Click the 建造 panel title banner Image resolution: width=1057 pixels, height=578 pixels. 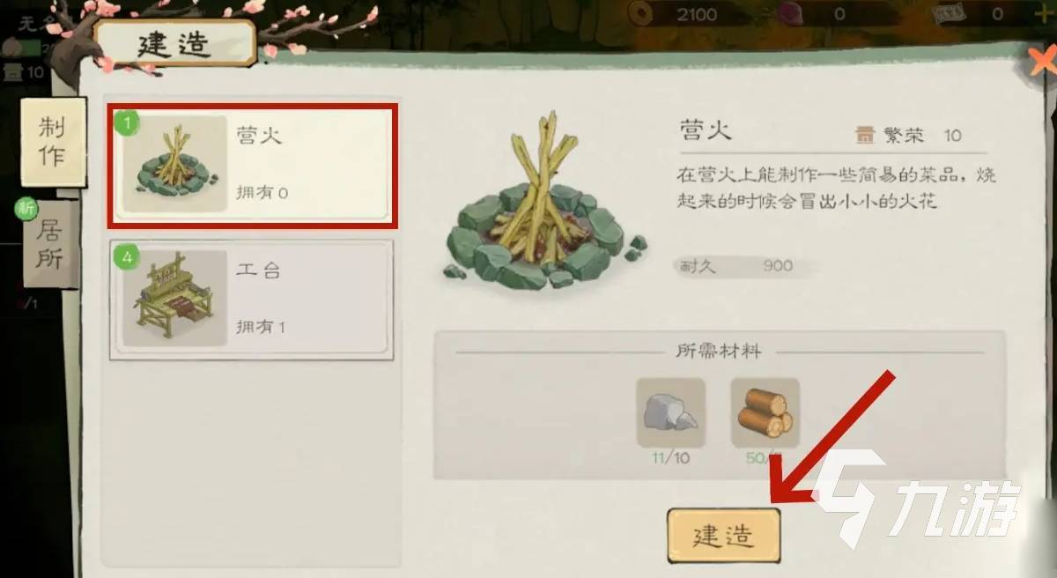click(x=174, y=44)
